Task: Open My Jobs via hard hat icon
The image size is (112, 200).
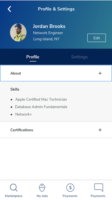Action: (42, 188)
